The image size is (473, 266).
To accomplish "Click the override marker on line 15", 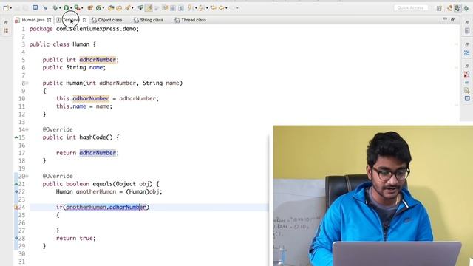I will click(x=16, y=137).
